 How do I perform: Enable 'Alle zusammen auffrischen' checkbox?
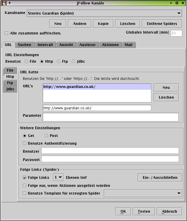[7, 33]
